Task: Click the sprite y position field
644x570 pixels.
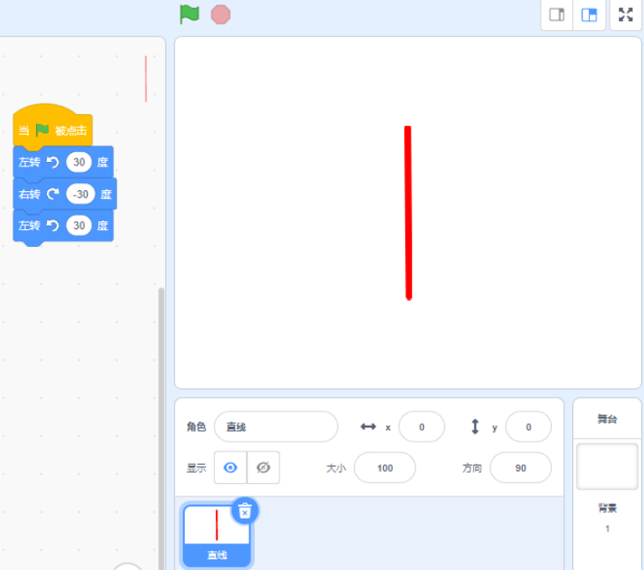Action: point(528,427)
